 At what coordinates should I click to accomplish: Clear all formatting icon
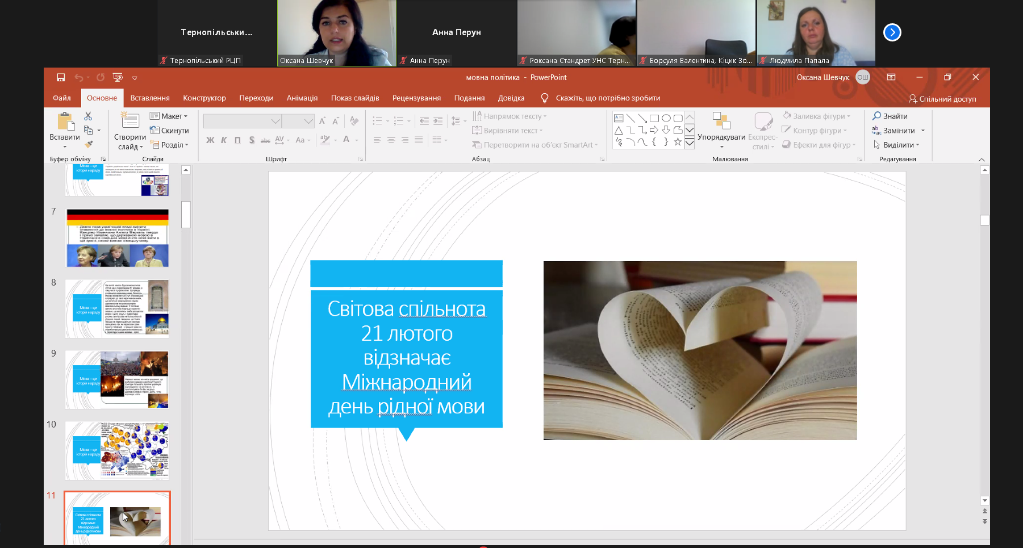(354, 121)
